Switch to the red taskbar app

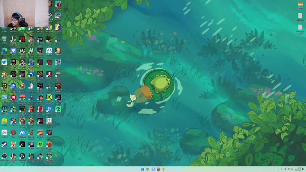[158, 169]
